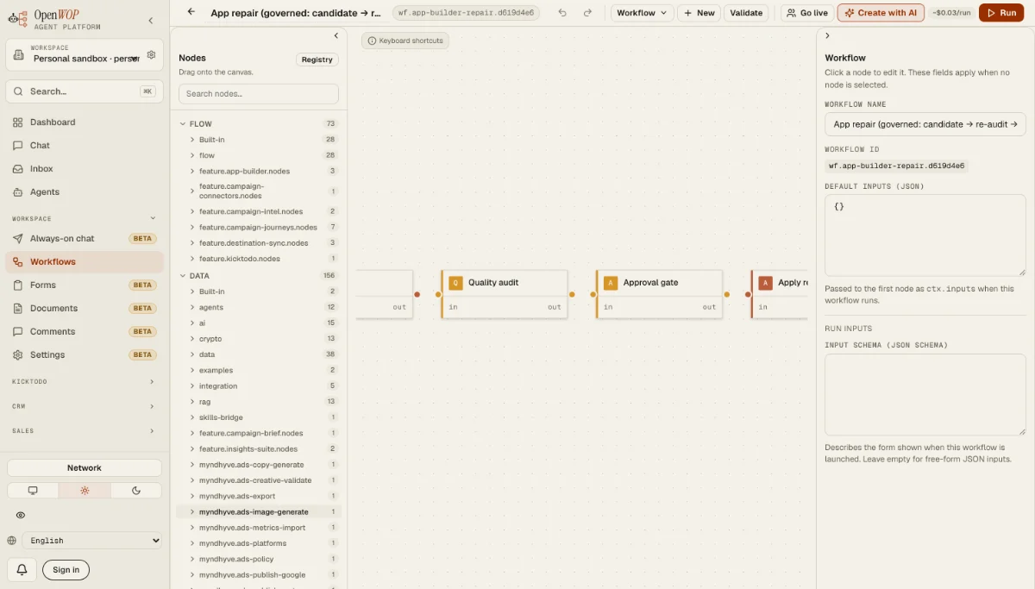1035x589 pixels.
Task: Select the Apply node icon
Action: pos(765,283)
